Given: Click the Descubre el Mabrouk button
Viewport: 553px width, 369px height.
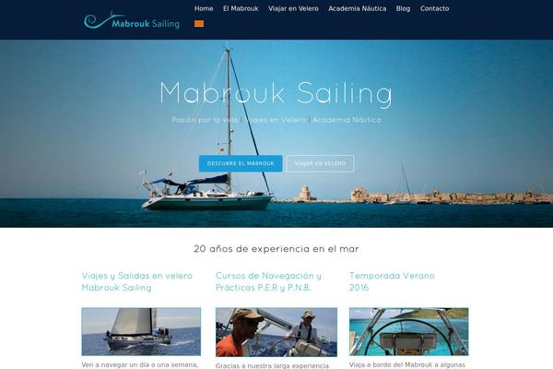Looking at the screenshot, I should pyautogui.click(x=241, y=163).
